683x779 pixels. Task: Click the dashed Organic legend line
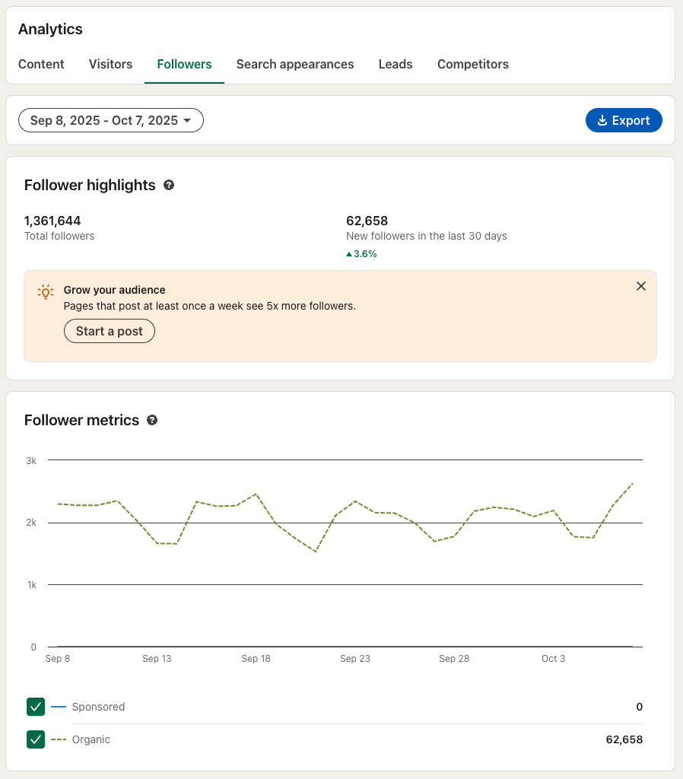(x=59, y=739)
